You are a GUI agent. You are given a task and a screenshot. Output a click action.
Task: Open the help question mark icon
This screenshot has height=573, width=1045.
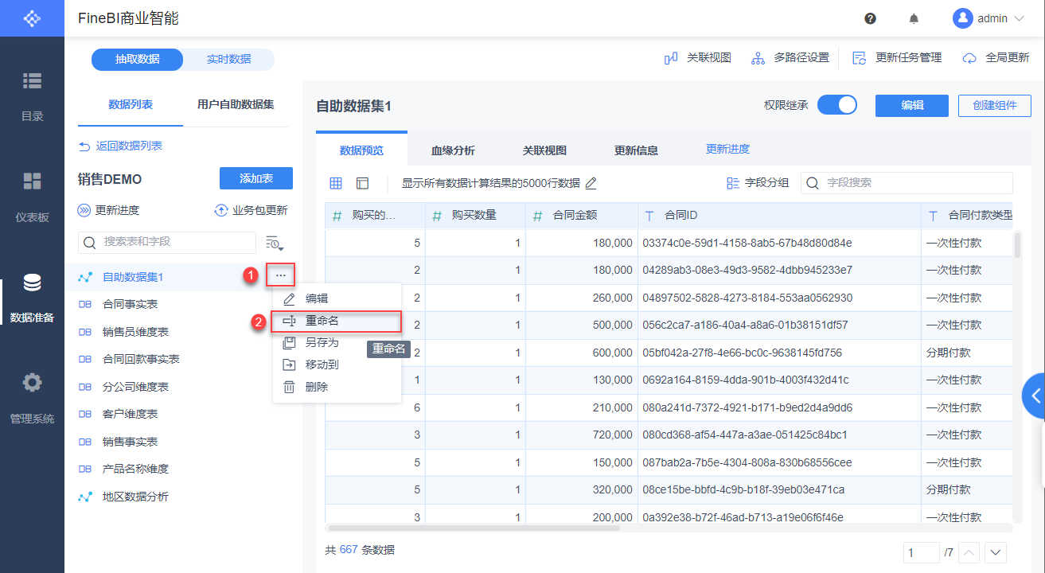tap(870, 18)
